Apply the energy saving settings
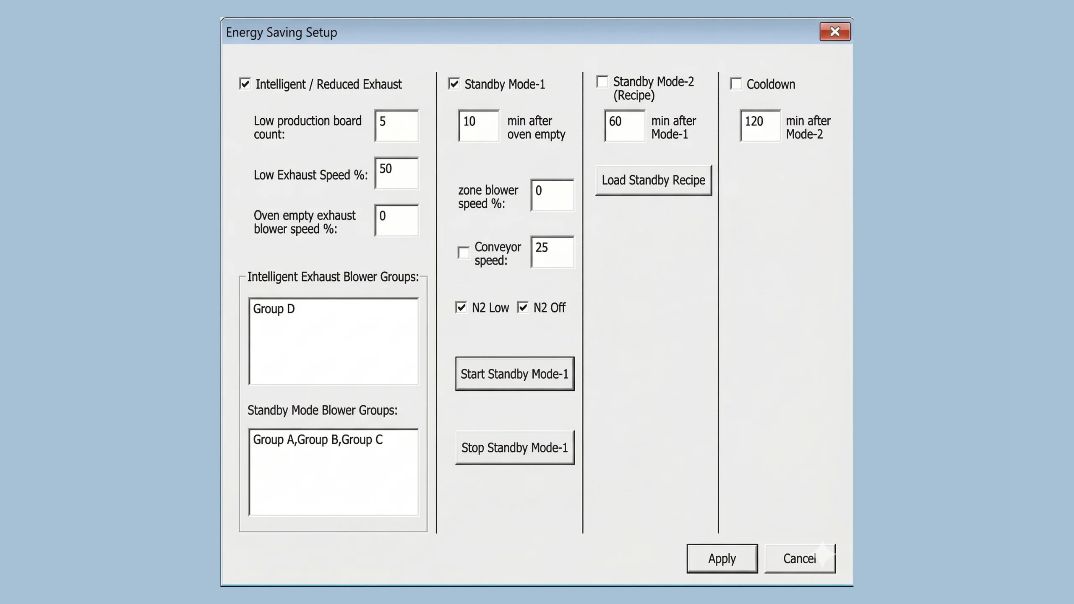1074x604 pixels. pyautogui.click(x=722, y=558)
